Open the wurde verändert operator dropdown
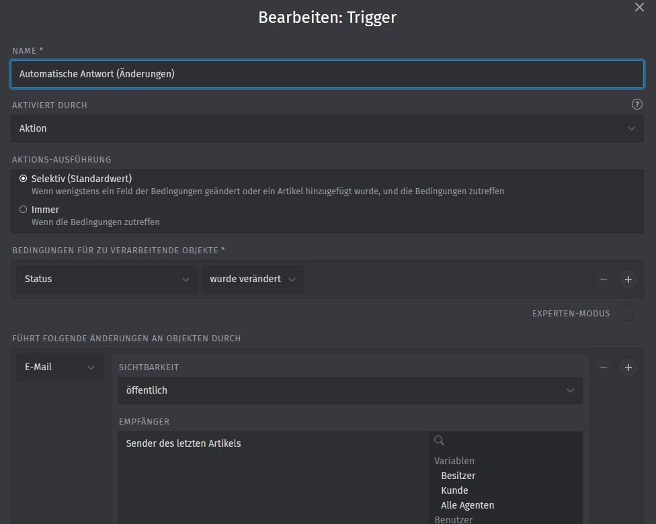This screenshot has height=524, width=656. (253, 279)
